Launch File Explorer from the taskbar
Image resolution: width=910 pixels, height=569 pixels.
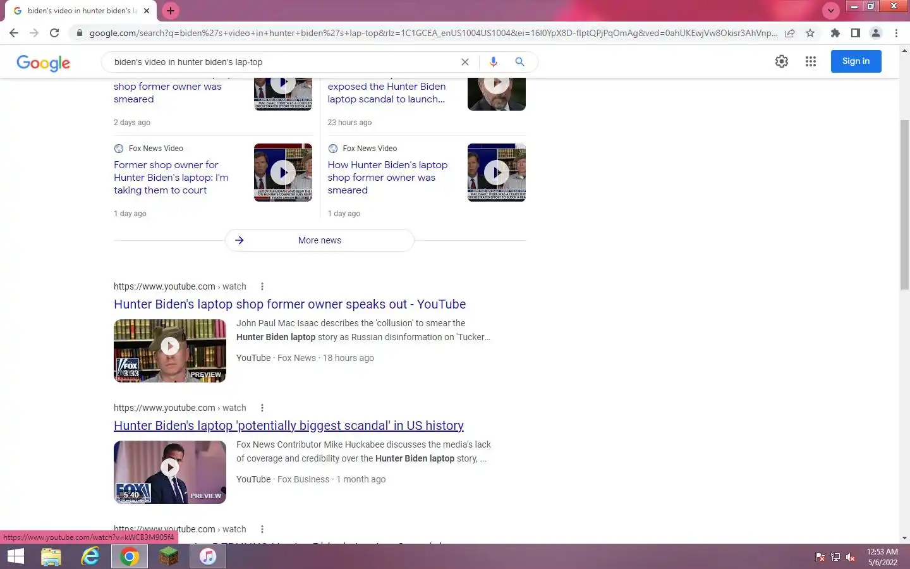point(51,556)
